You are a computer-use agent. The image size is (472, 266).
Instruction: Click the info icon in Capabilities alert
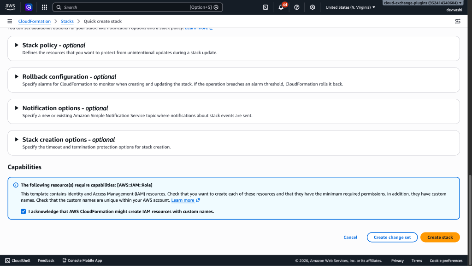[x=16, y=185]
